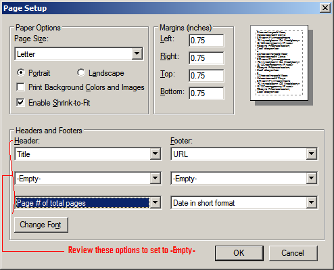Click the Right margin input field
This screenshot has height=270, width=334.
(x=206, y=58)
